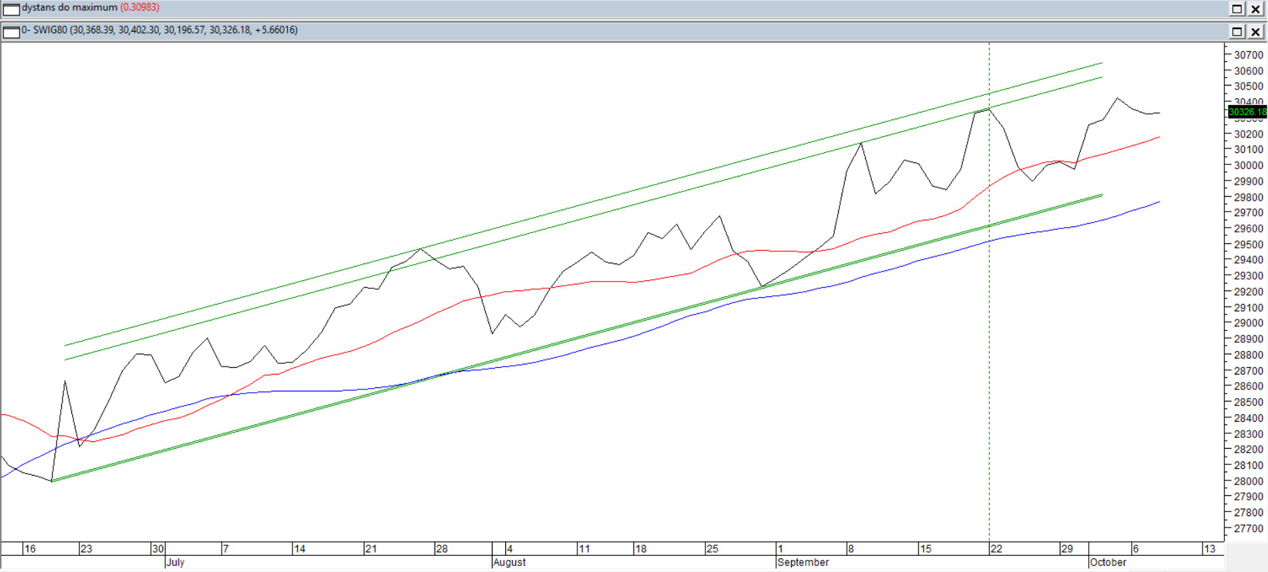The image size is (1268, 572).
Task: Click the 'August' month label on date axis
Action: 509,563
